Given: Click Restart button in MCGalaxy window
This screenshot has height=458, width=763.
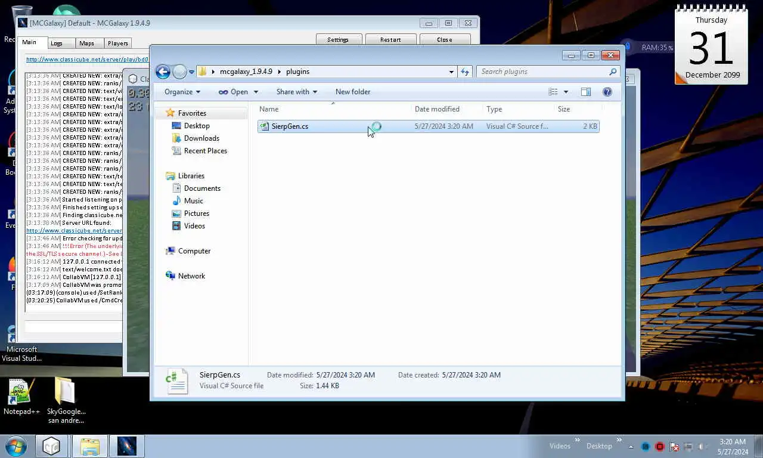Looking at the screenshot, I should pyautogui.click(x=390, y=40).
